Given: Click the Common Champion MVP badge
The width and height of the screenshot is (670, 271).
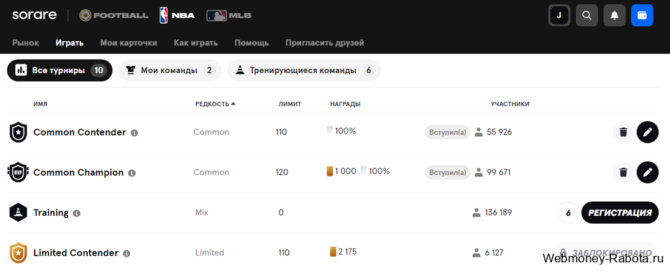Looking at the screenshot, I should pos(18,172).
